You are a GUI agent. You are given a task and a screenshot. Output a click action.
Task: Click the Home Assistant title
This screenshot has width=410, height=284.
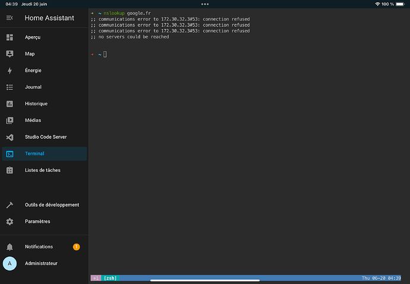49,18
